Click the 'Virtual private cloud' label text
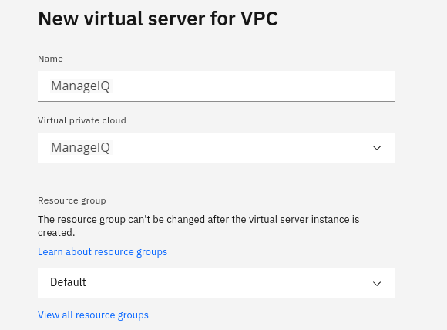Screen dimensions: 447x330 pos(82,120)
